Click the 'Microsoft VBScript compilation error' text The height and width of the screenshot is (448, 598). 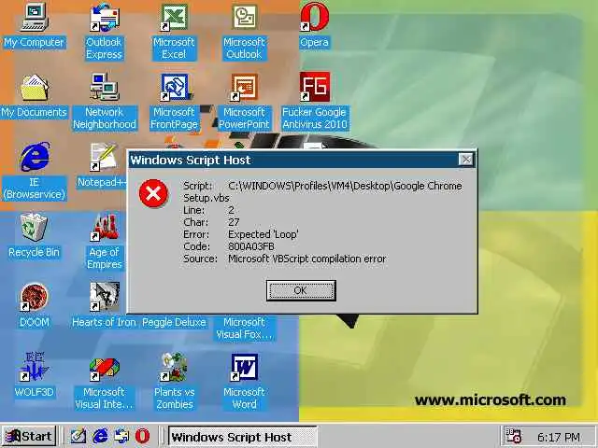[307, 259]
